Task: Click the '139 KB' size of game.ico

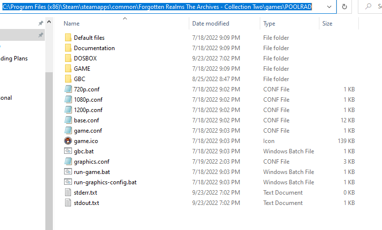Action: pos(346,141)
